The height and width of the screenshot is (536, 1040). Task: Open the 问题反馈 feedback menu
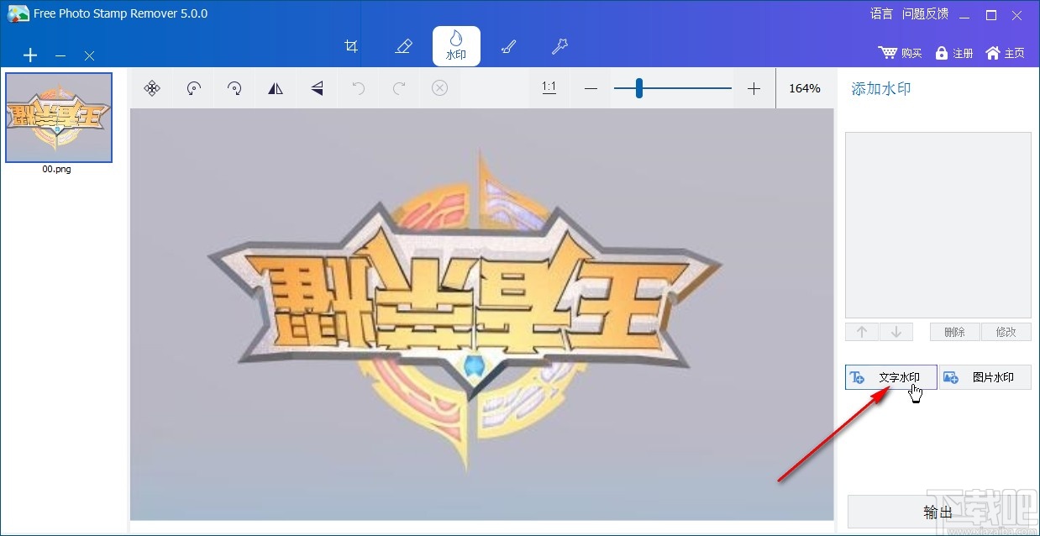[x=925, y=13]
